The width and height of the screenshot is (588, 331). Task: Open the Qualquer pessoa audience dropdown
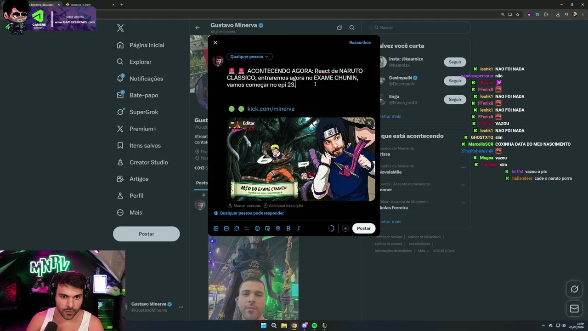(249, 57)
